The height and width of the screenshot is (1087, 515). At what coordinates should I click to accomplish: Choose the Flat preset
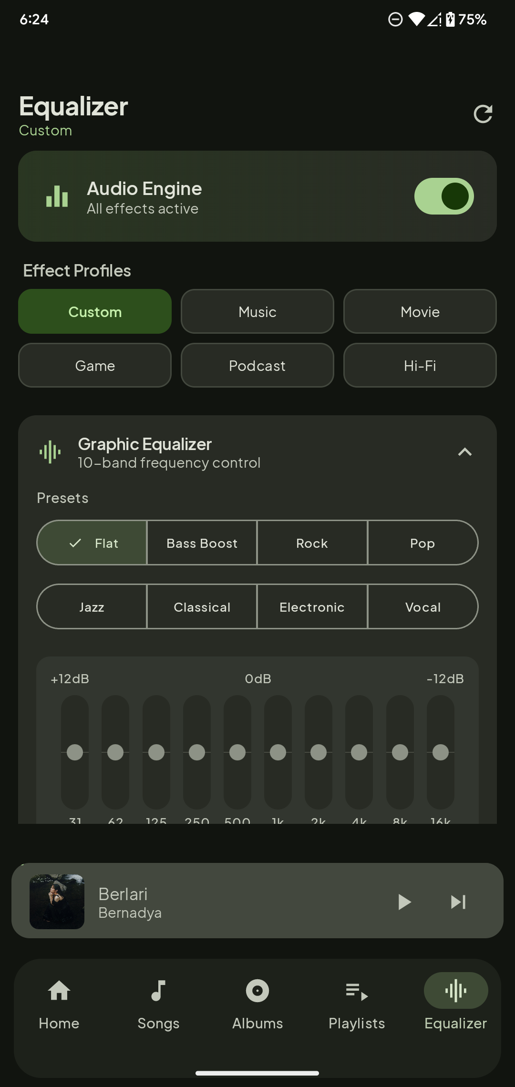[92, 543]
